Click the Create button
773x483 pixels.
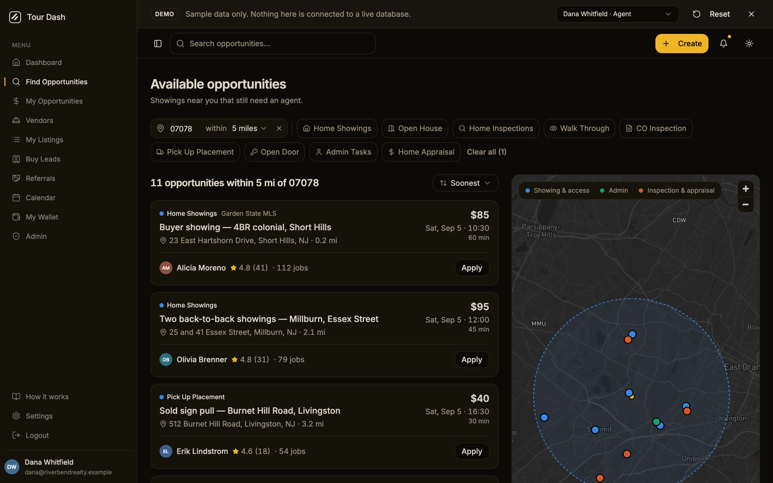(682, 43)
